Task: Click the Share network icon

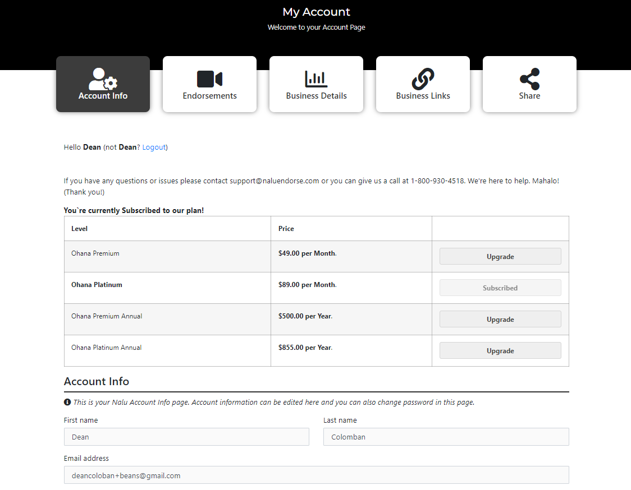Action: [x=529, y=78]
